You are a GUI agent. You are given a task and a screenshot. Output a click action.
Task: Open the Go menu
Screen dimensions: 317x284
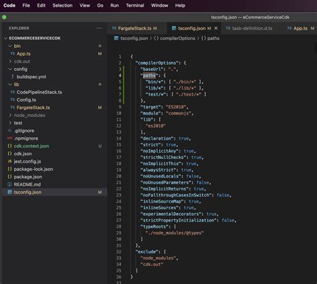(x=100, y=5)
